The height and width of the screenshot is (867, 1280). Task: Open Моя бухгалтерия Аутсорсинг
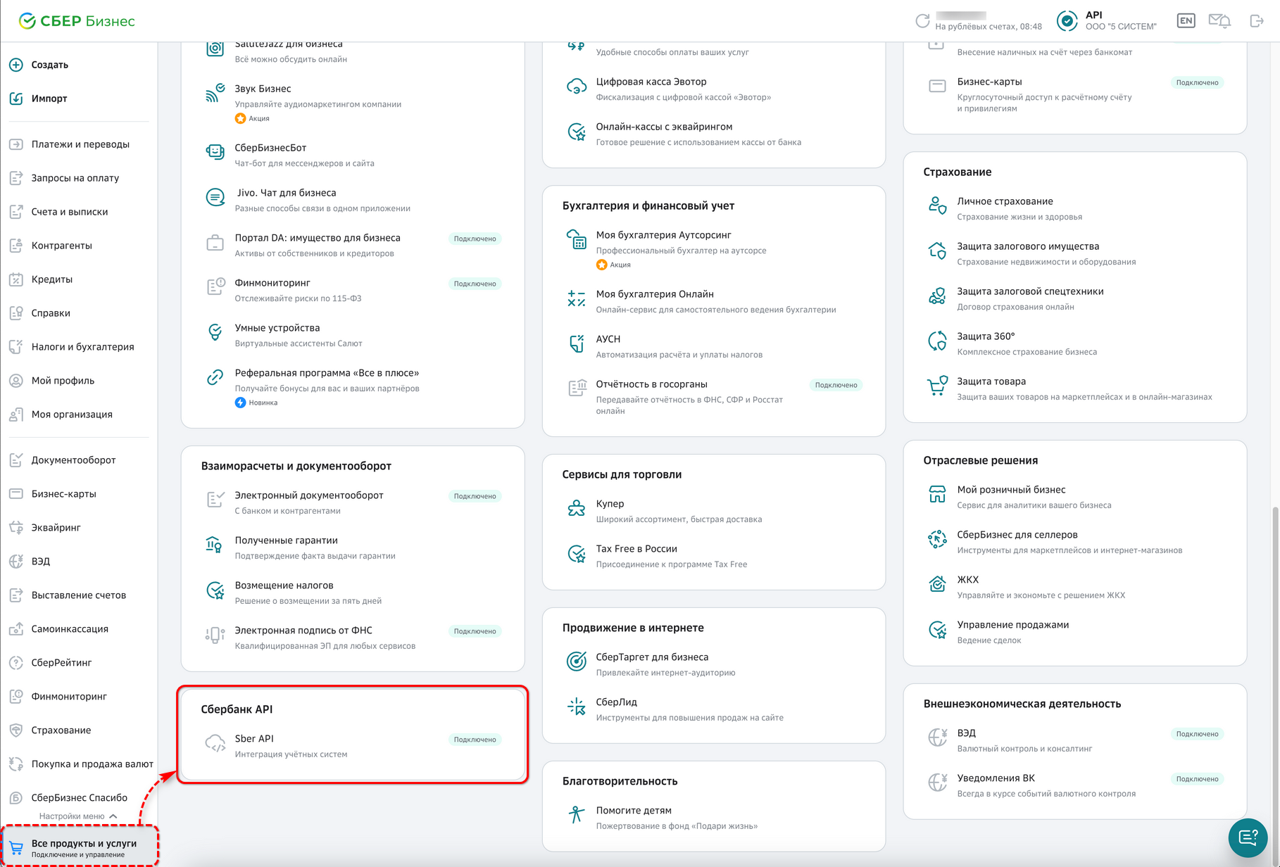[714, 249]
